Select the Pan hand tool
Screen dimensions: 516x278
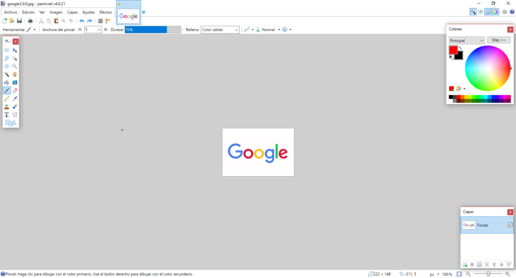pyautogui.click(x=15, y=75)
